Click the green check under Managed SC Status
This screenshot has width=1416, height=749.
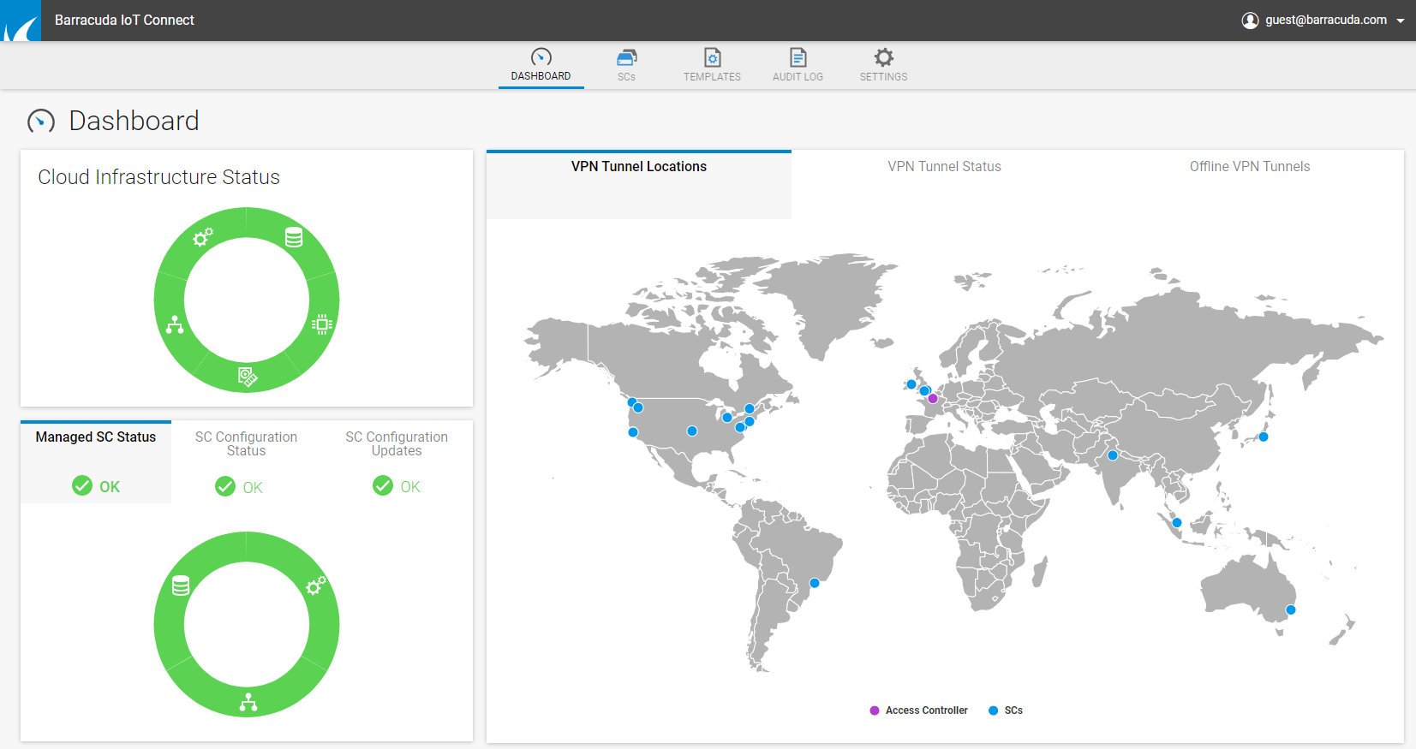tap(82, 486)
